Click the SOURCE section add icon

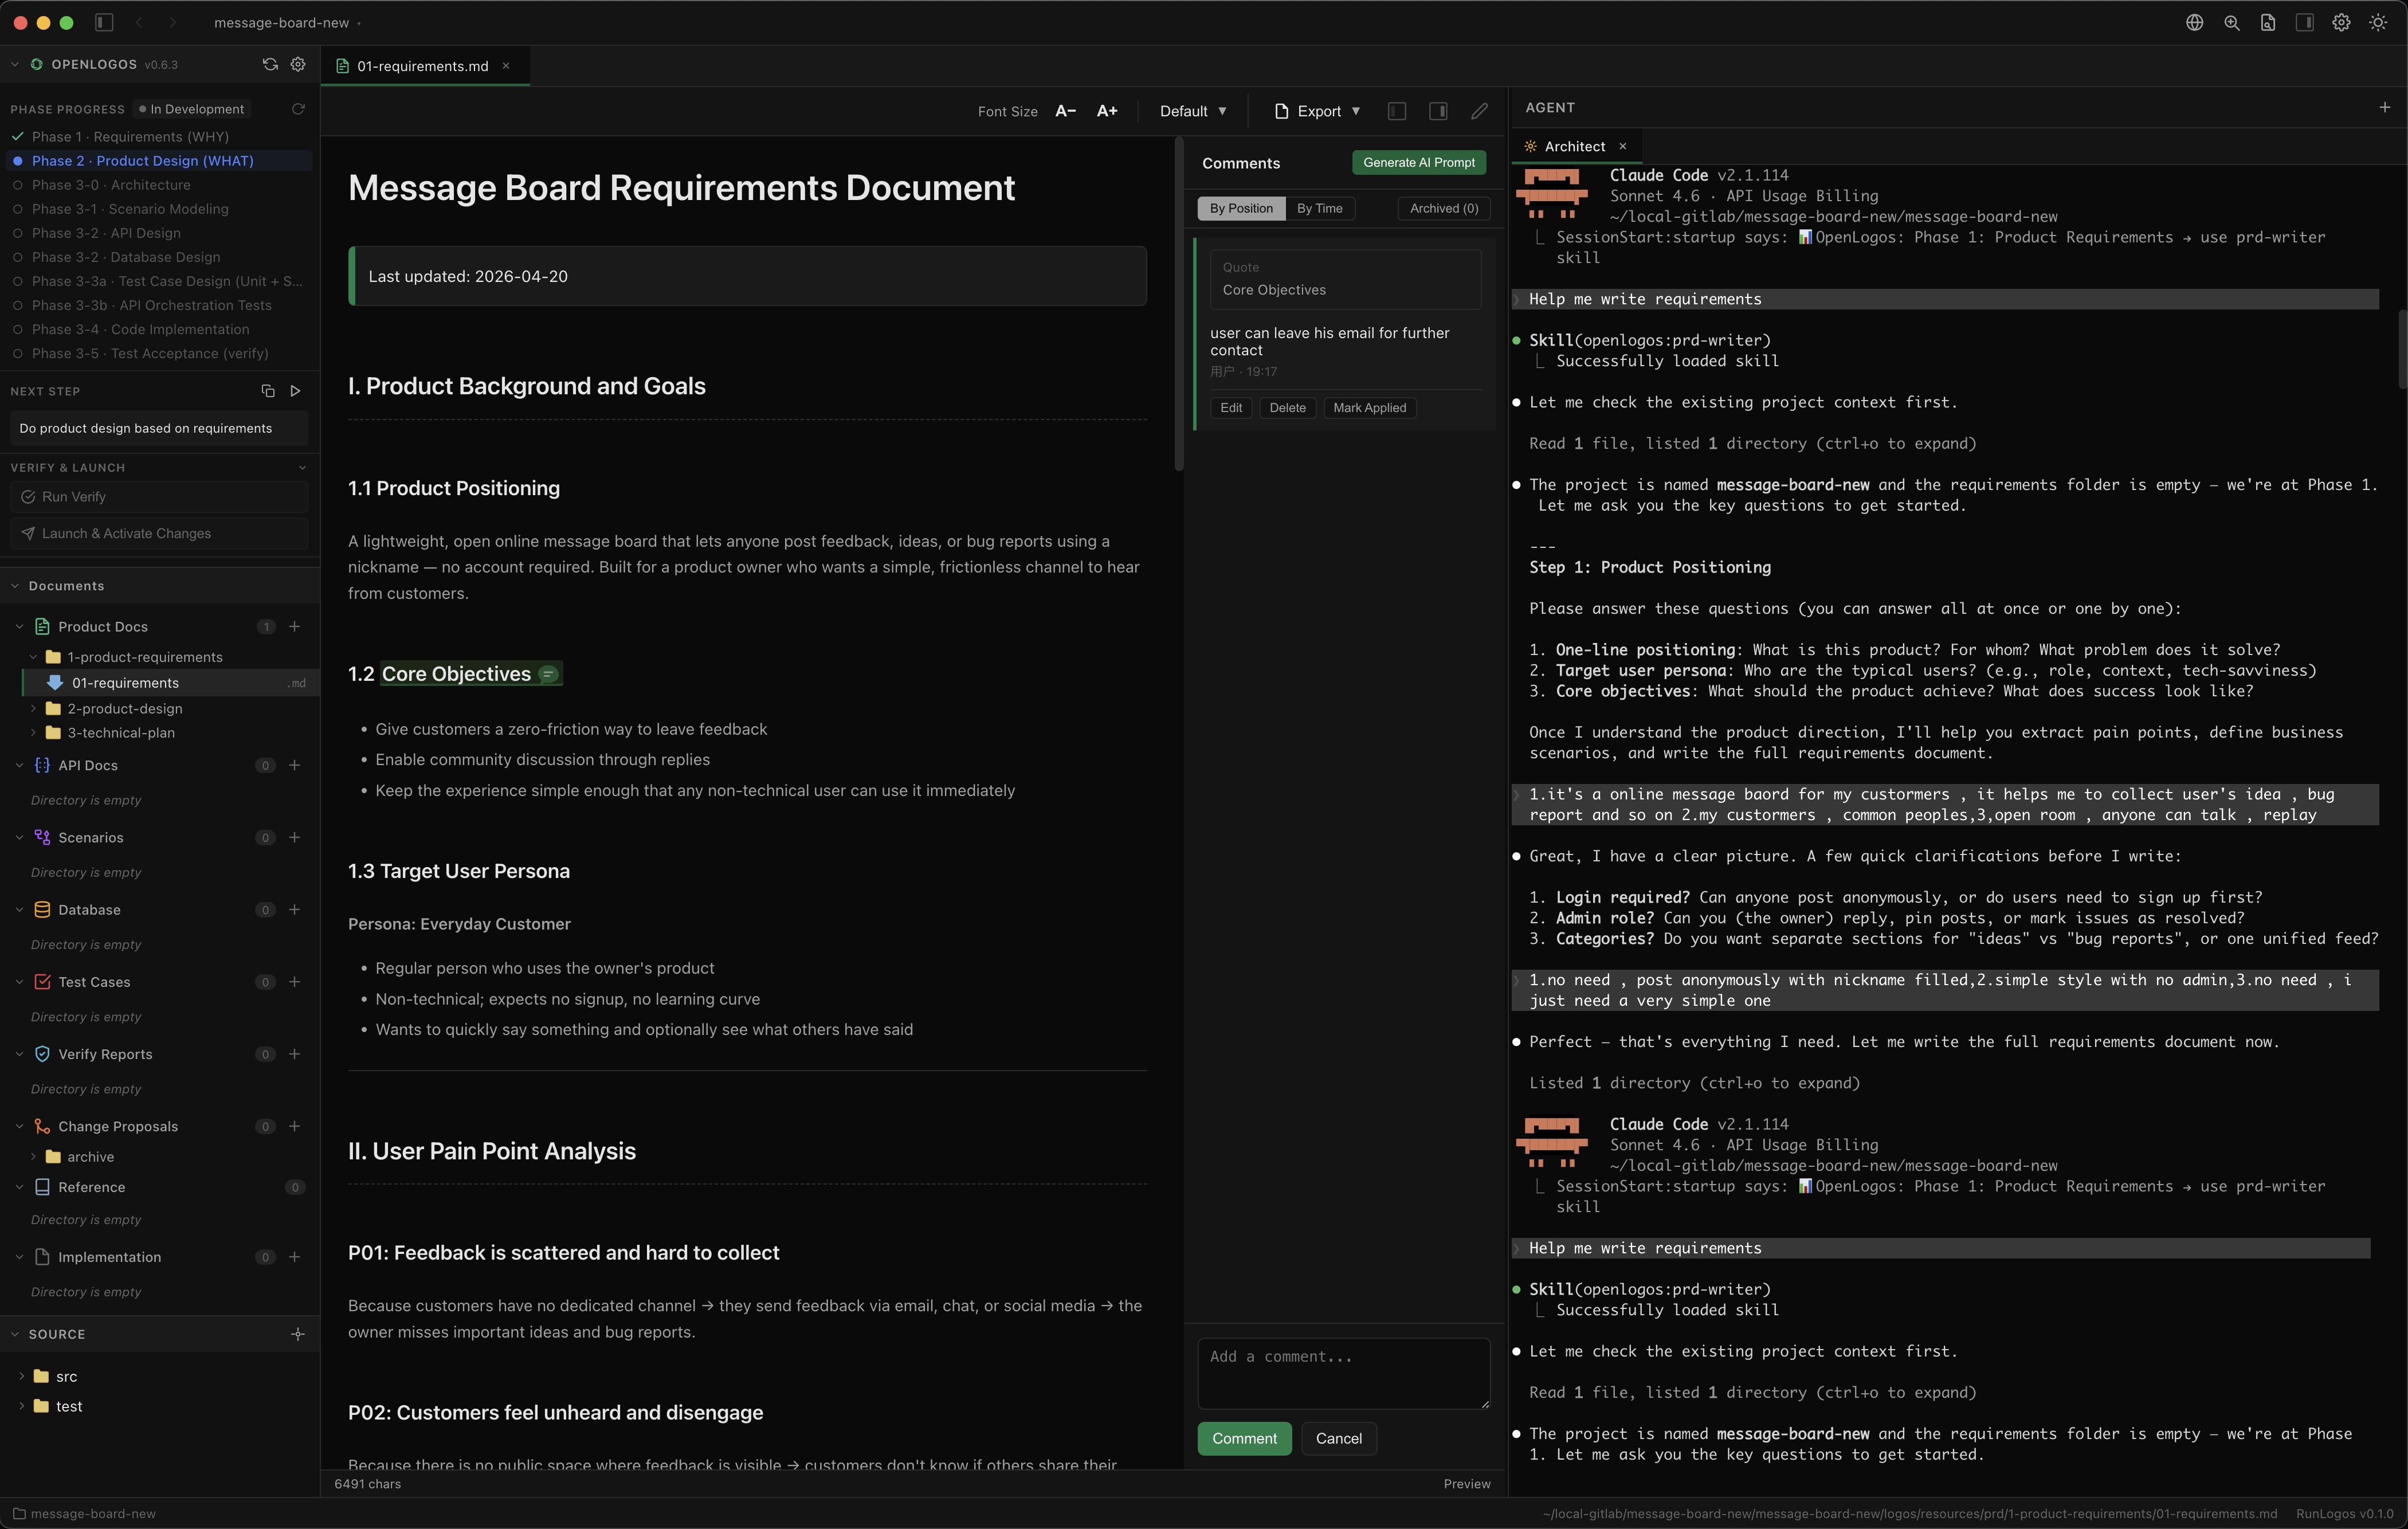point(298,1335)
